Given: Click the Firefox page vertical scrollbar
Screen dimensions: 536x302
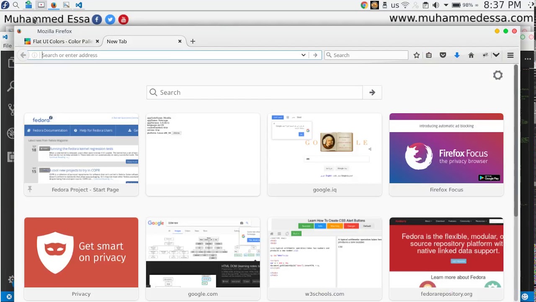Looking at the screenshot, I should (x=516, y=141).
